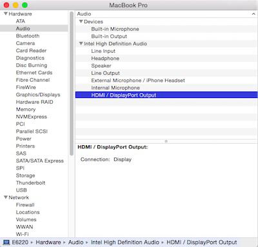This screenshot has width=258, height=247.
Task: Select Thunderbolt in sidebar
Action: click(30, 183)
